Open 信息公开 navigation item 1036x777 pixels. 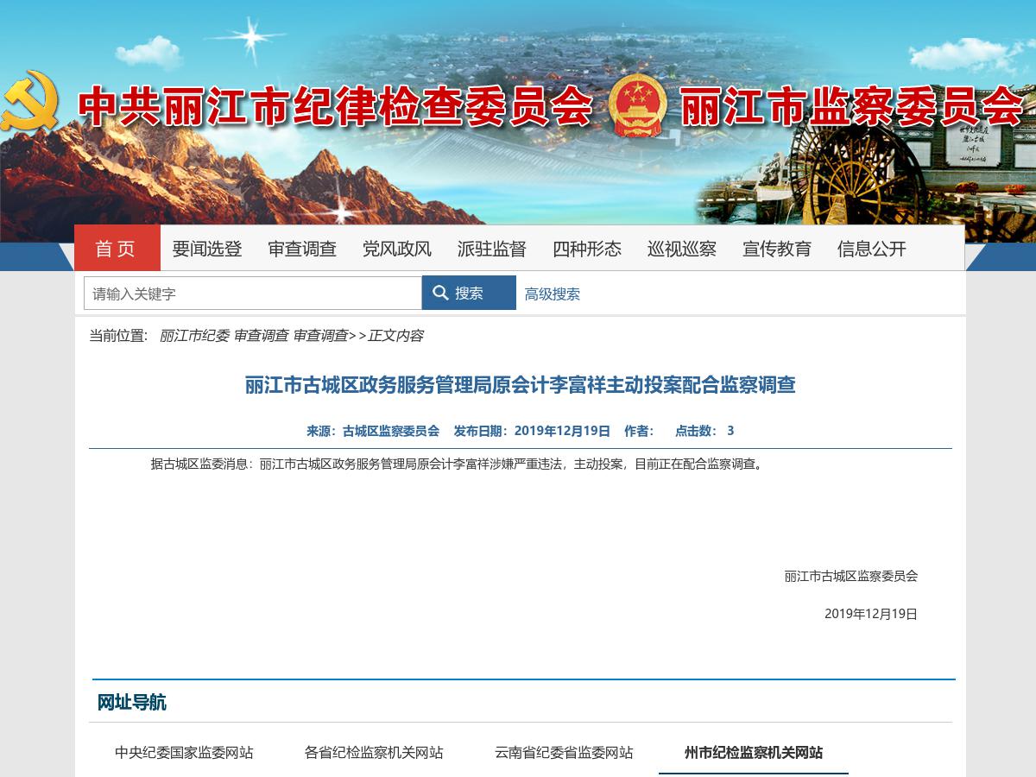pos(872,249)
